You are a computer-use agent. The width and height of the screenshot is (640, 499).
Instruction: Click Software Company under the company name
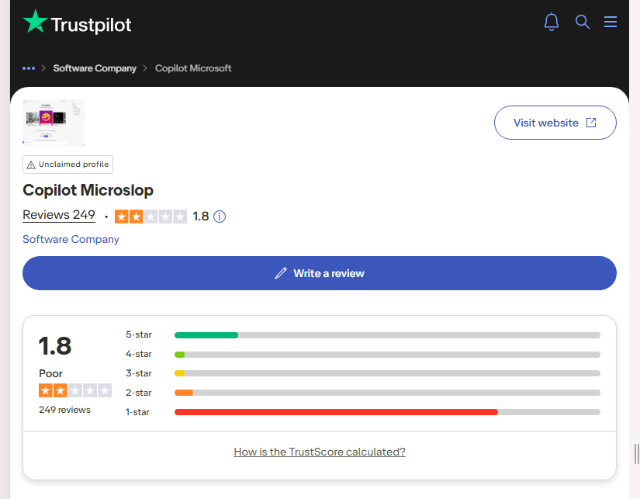(x=71, y=239)
